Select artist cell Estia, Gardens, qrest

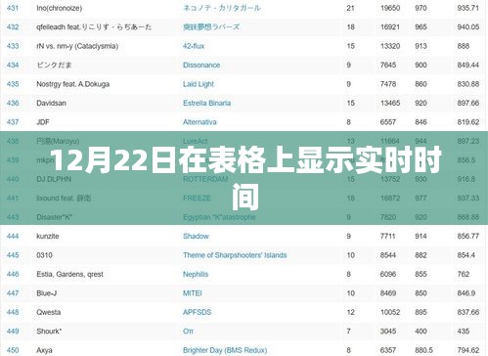(x=69, y=274)
